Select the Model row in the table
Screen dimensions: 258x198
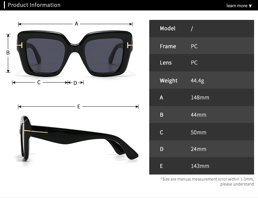202,29
